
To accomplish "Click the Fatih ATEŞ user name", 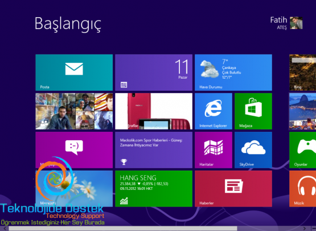I will (x=278, y=23).
